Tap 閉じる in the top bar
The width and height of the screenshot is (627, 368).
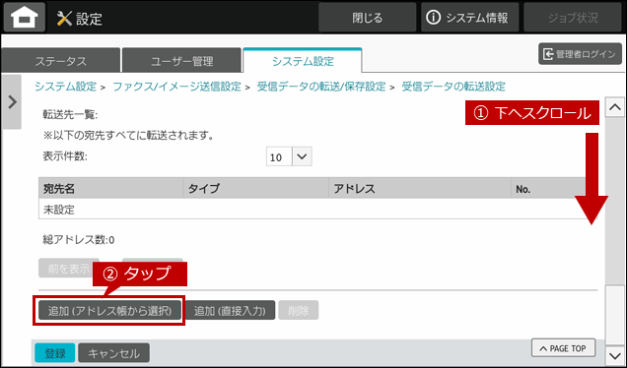pos(367,18)
